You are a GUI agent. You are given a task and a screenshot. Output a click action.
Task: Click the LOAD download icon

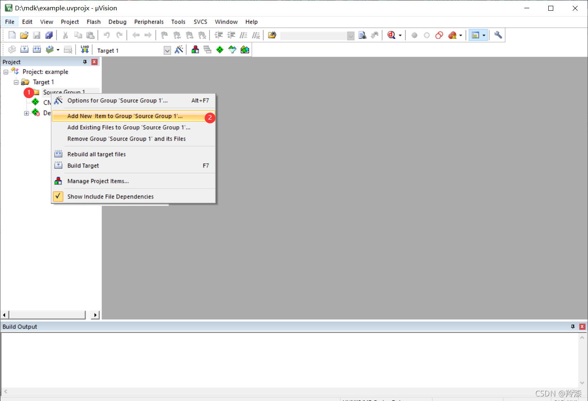(85, 50)
